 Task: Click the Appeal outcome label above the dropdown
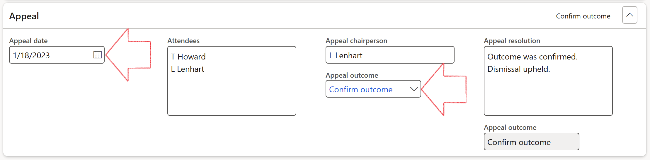352,75
